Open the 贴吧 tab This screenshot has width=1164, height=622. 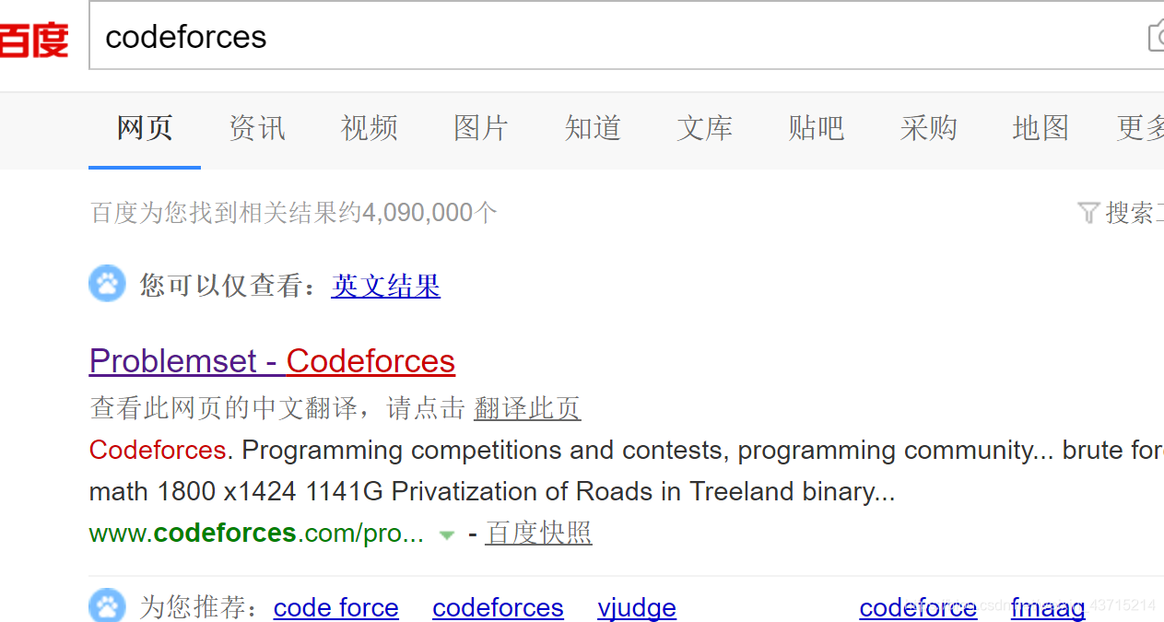(x=817, y=127)
